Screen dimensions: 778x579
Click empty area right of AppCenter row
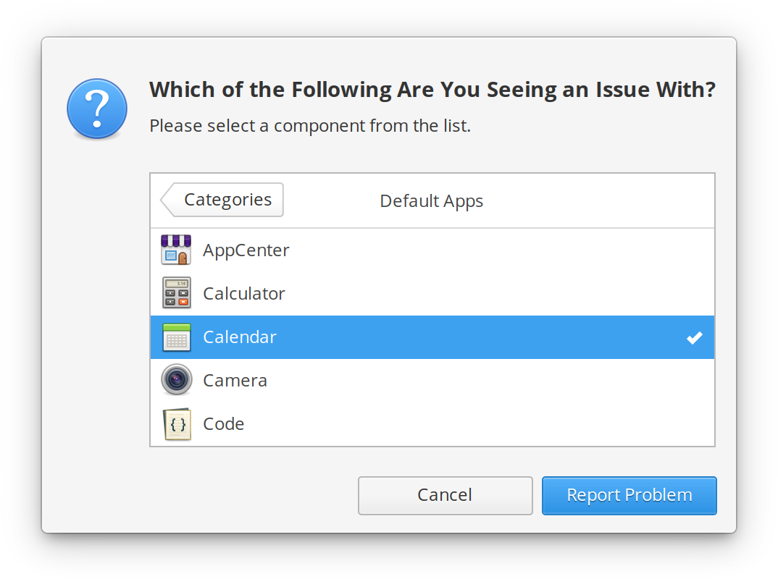pos(507,250)
